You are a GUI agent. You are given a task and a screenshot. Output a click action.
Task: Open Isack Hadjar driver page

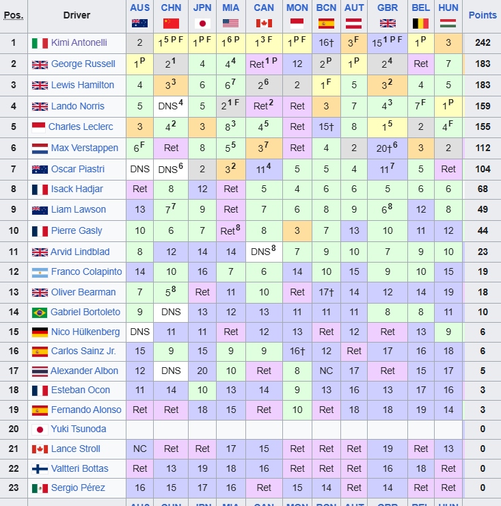click(x=77, y=189)
